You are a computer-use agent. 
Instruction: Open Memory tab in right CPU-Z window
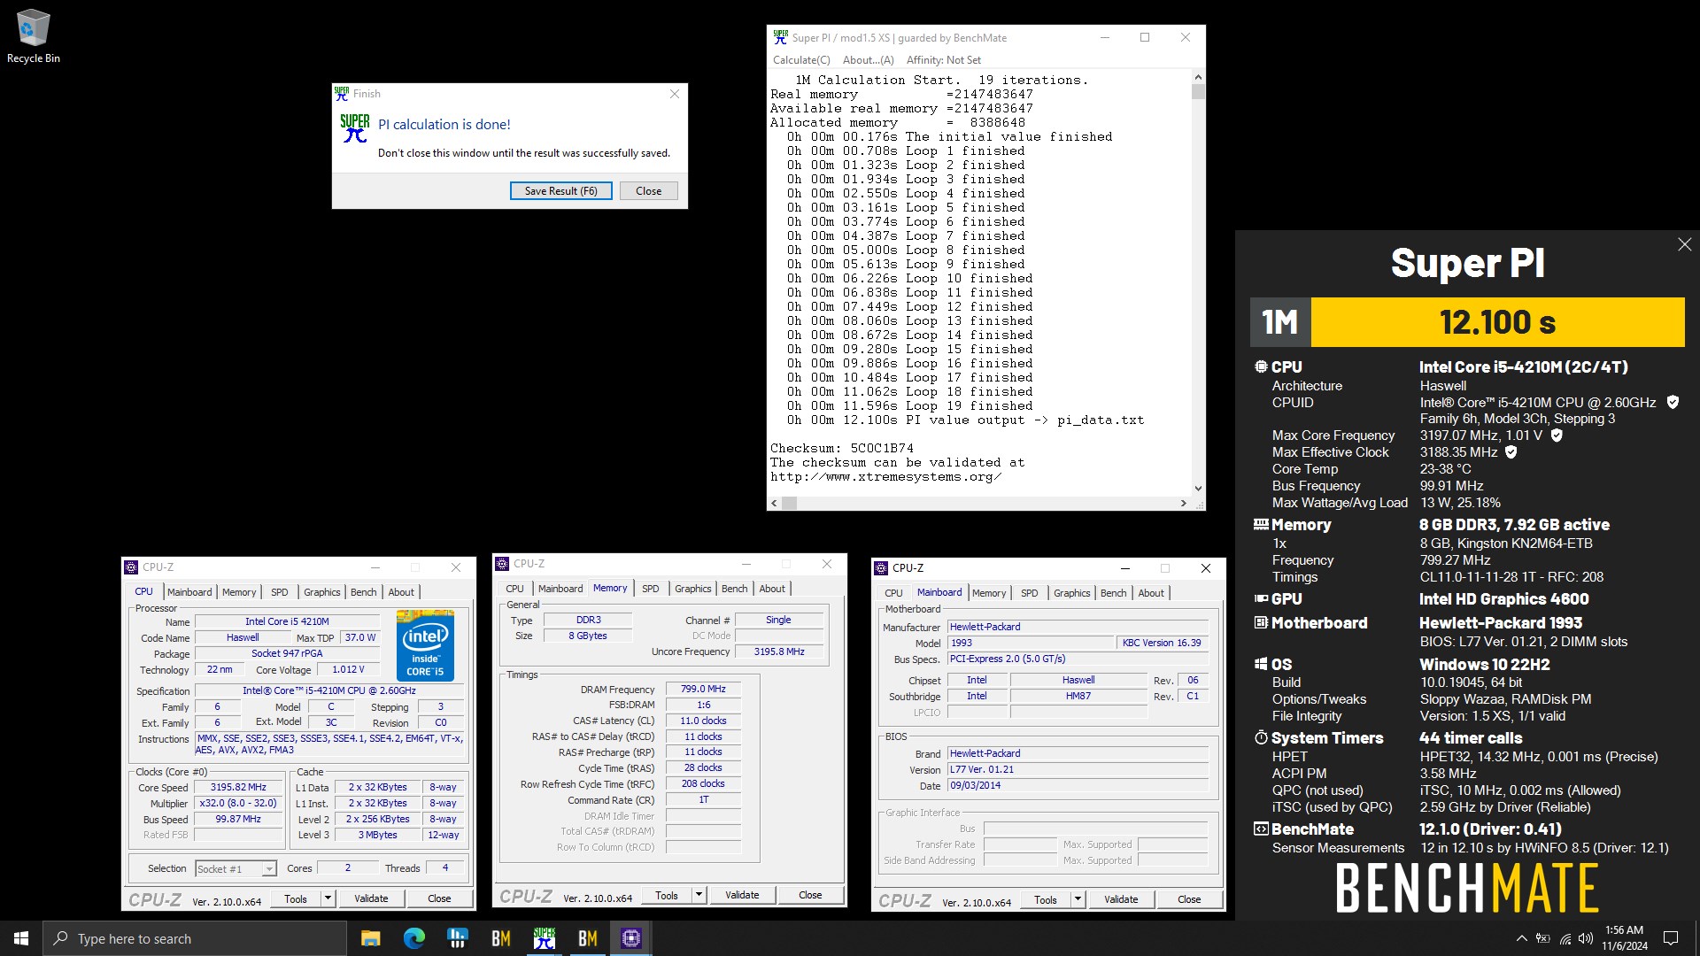[989, 593]
